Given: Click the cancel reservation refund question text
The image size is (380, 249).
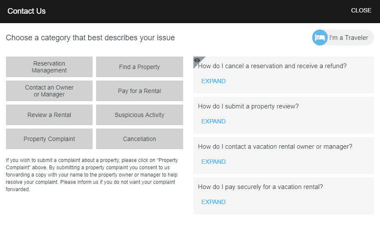Looking at the screenshot, I should 272,66.
